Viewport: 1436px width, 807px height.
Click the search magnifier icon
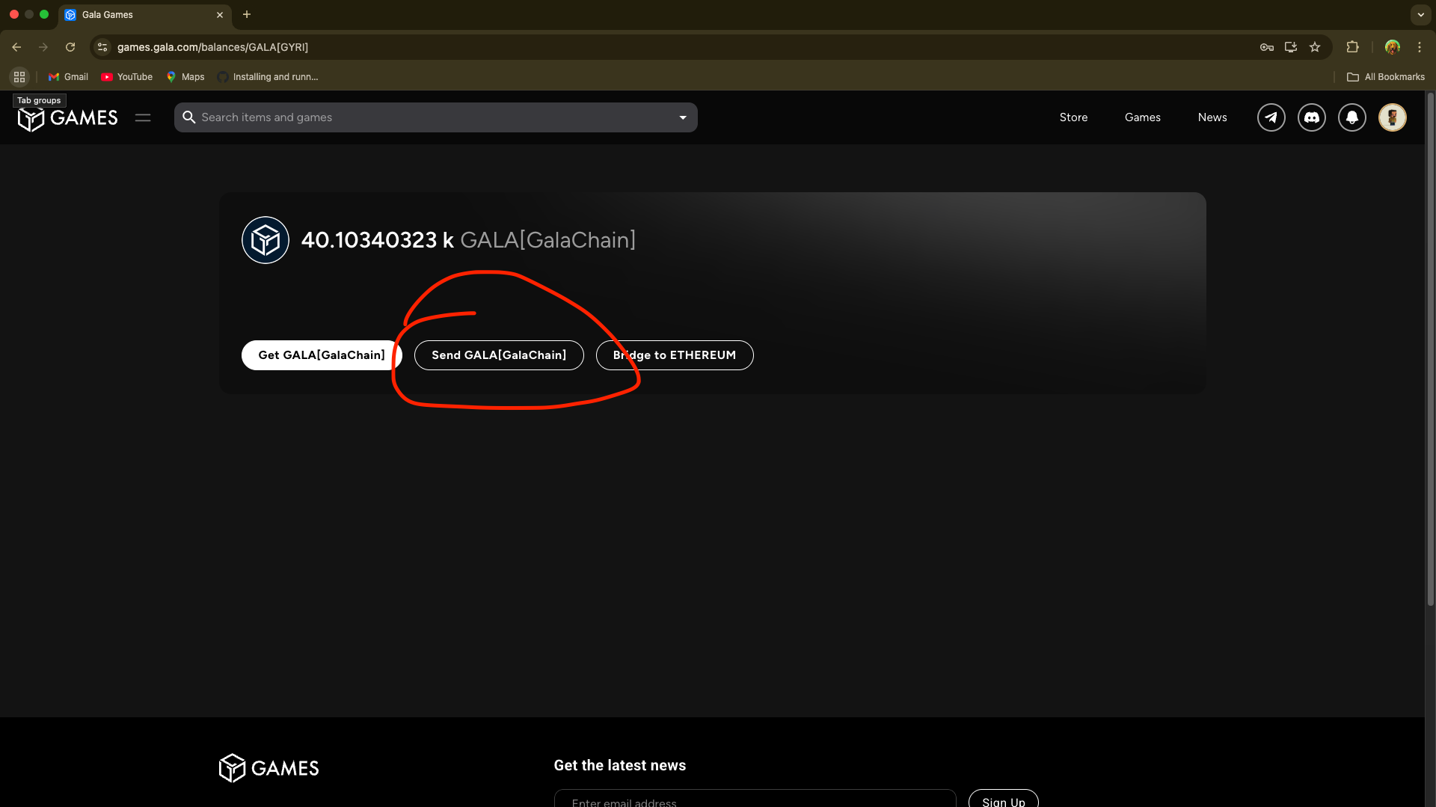[x=189, y=117]
